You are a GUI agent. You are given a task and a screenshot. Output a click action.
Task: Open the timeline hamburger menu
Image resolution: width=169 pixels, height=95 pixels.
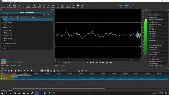point(2,70)
